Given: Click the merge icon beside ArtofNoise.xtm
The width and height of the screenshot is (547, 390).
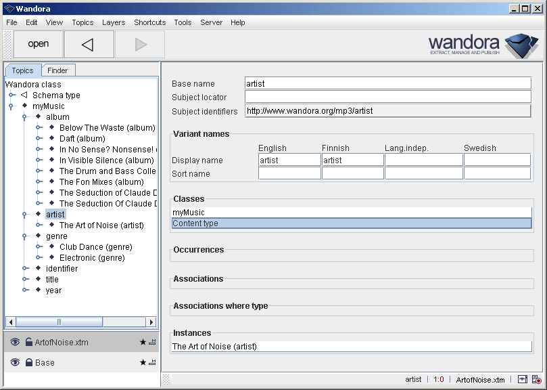Looking at the screenshot, I should click(153, 342).
